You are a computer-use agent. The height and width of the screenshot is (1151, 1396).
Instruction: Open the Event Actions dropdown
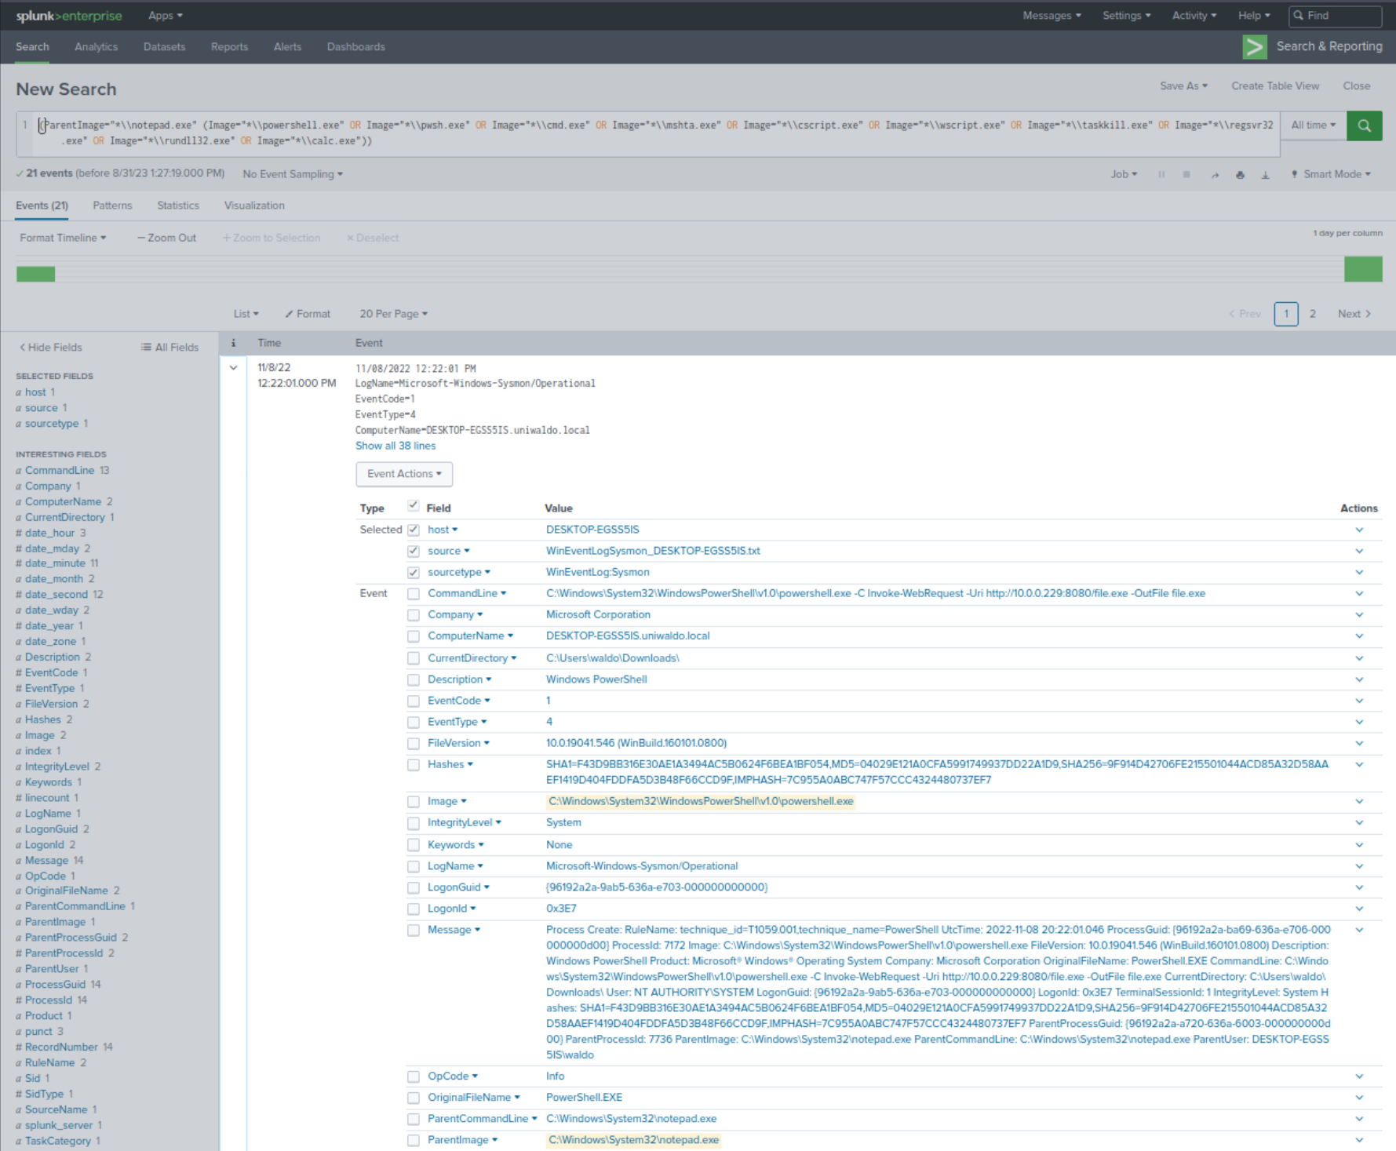(404, 474)
